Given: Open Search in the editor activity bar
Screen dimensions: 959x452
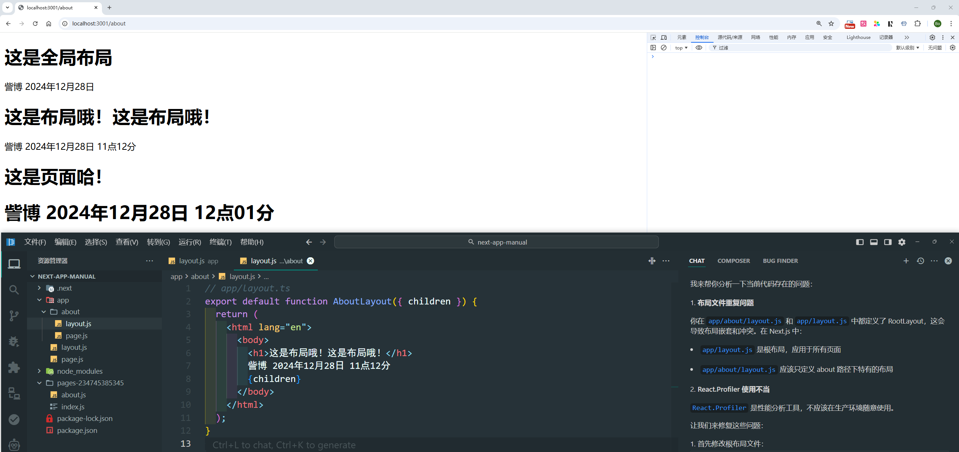Looking at the screenshot, I should pyautogui.click(x=14, y=289).
